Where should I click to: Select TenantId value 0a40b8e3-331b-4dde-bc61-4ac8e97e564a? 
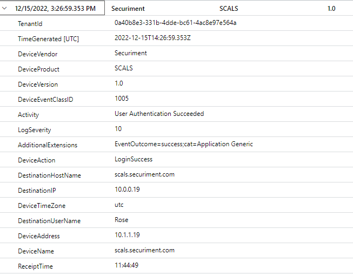coord(175,23)
